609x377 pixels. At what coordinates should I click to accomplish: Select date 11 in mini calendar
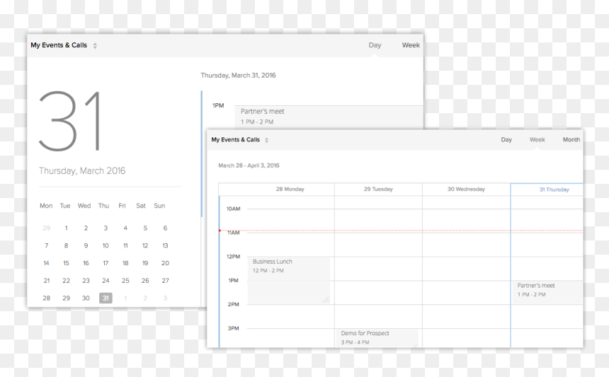pyautogui.click(x=125, y=245)
